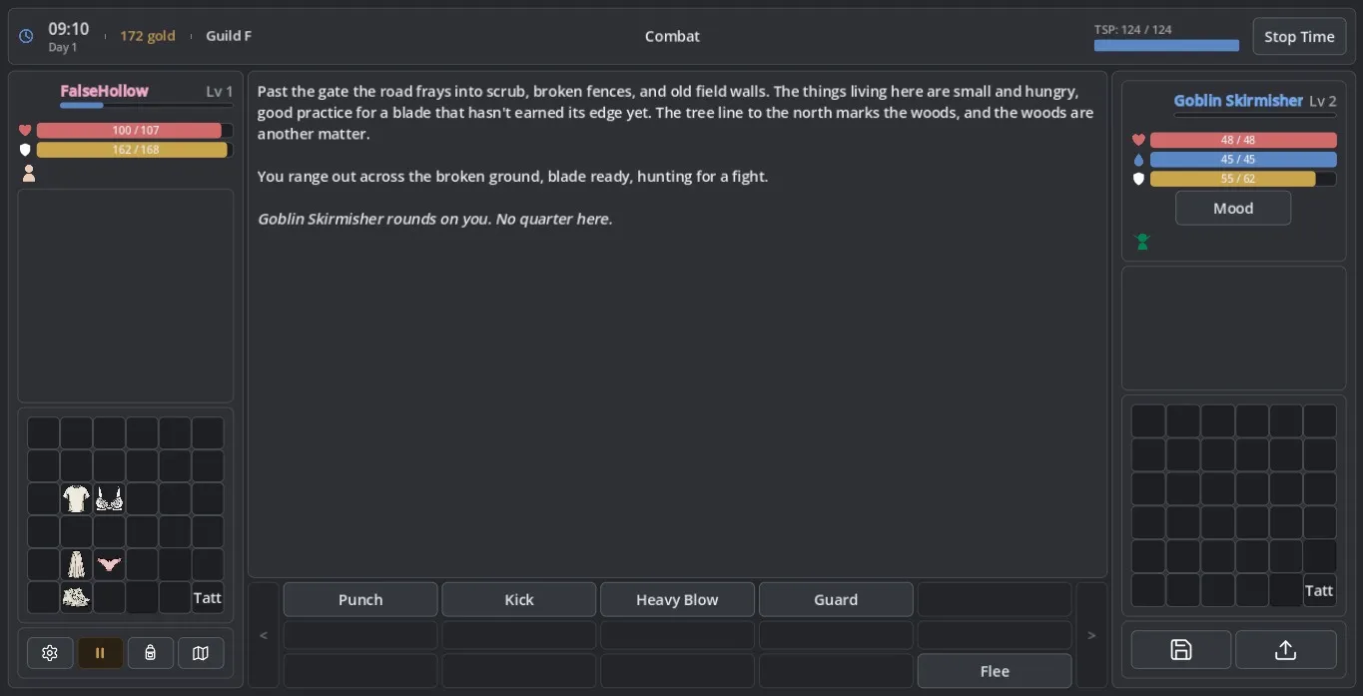The width and height of the screenshot is (1363, 696).
Task: Click the green goblin status icon
Action: click(1142, 242)
